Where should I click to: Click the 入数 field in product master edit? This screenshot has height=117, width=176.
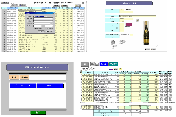(x=122, y=30)
